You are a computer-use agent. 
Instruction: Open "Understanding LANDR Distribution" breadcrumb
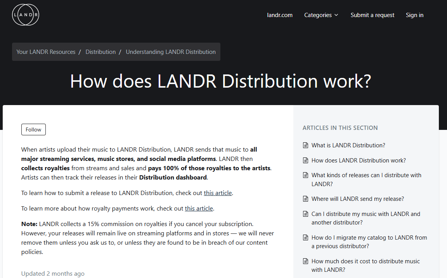pyautogui.click(x=171, y=52)
